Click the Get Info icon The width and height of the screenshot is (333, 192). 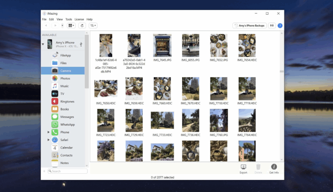click(x=274, y=167)
